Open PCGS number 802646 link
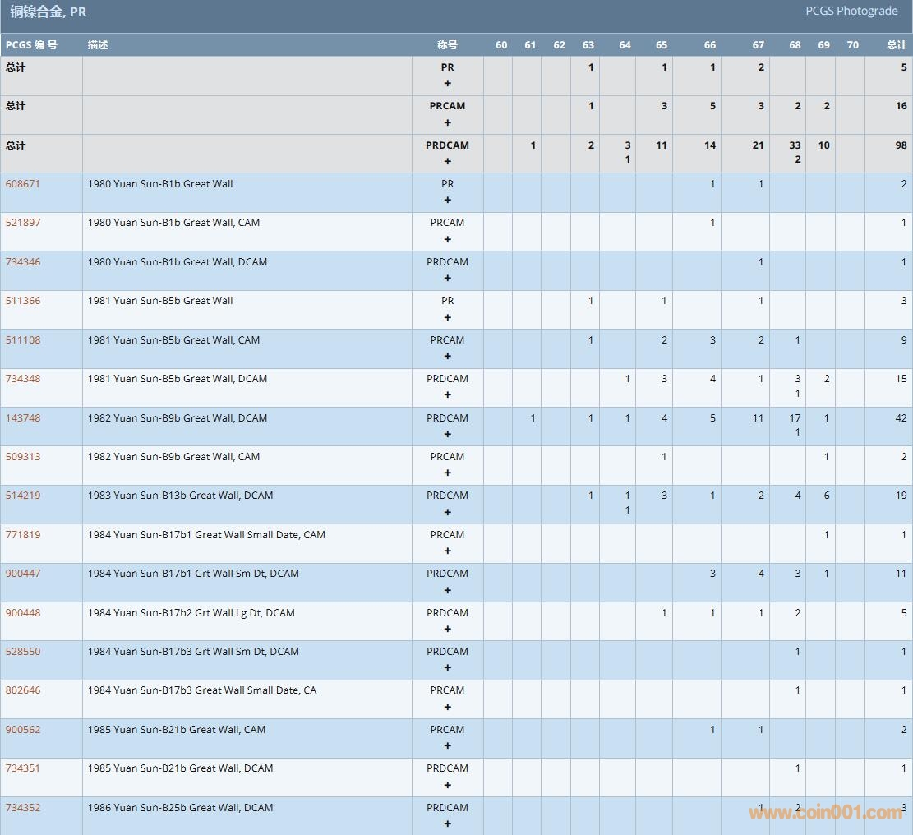913x835 pixels. 23,690
